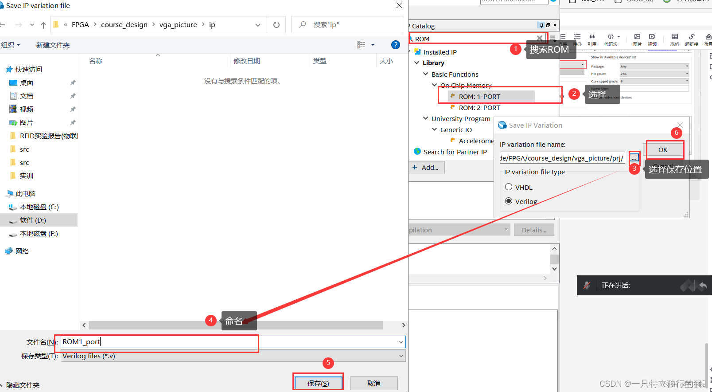Screen dimensions: 712x392
Task: Click FPGA in address breadcrumb
Action: click(x=80, y=25)
